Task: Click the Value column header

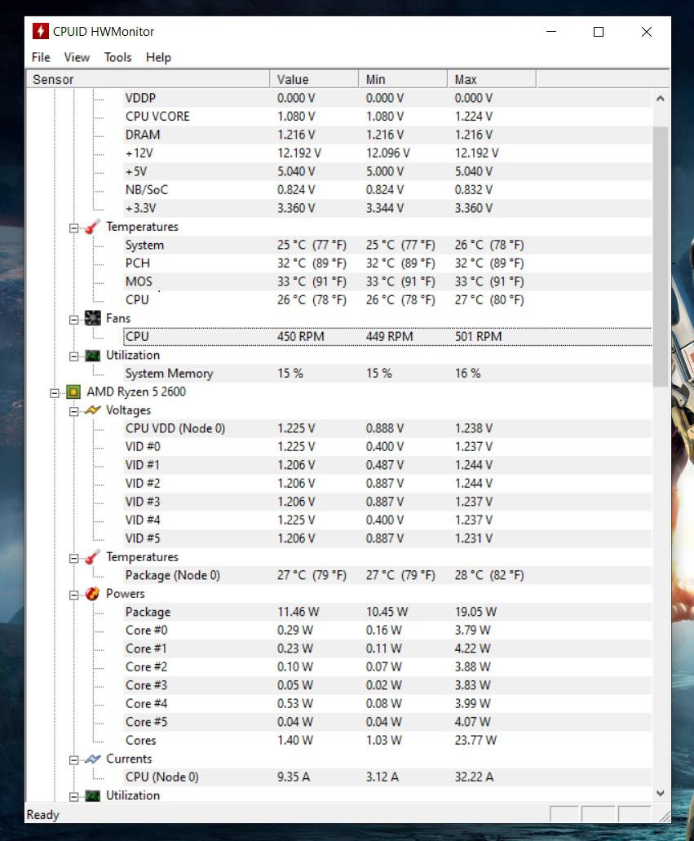Action: pos(313,79)
